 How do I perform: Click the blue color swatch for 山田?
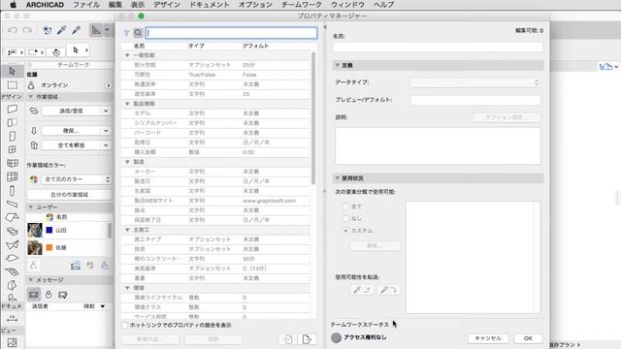click(x=49, y=230)
